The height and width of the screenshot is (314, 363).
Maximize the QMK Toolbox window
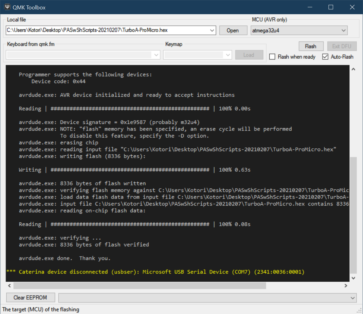click(x=331, y=7)
